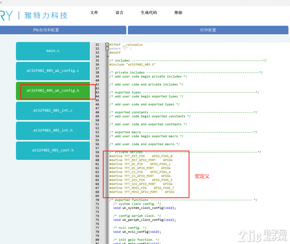This screenshot has height=244, width=290.
Task: Click the wk_periph_clock_config(void) declaration
Action: coord(144,220)
